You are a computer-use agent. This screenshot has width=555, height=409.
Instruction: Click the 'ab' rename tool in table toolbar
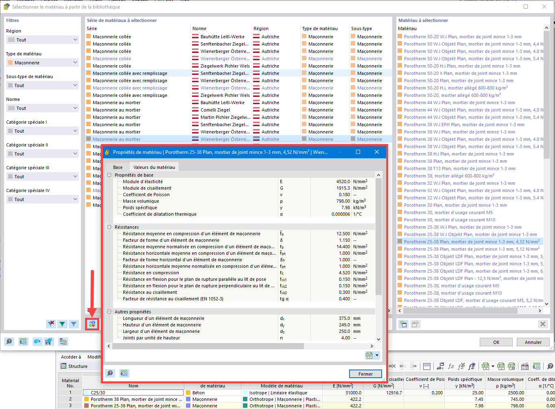coord(440,366)
